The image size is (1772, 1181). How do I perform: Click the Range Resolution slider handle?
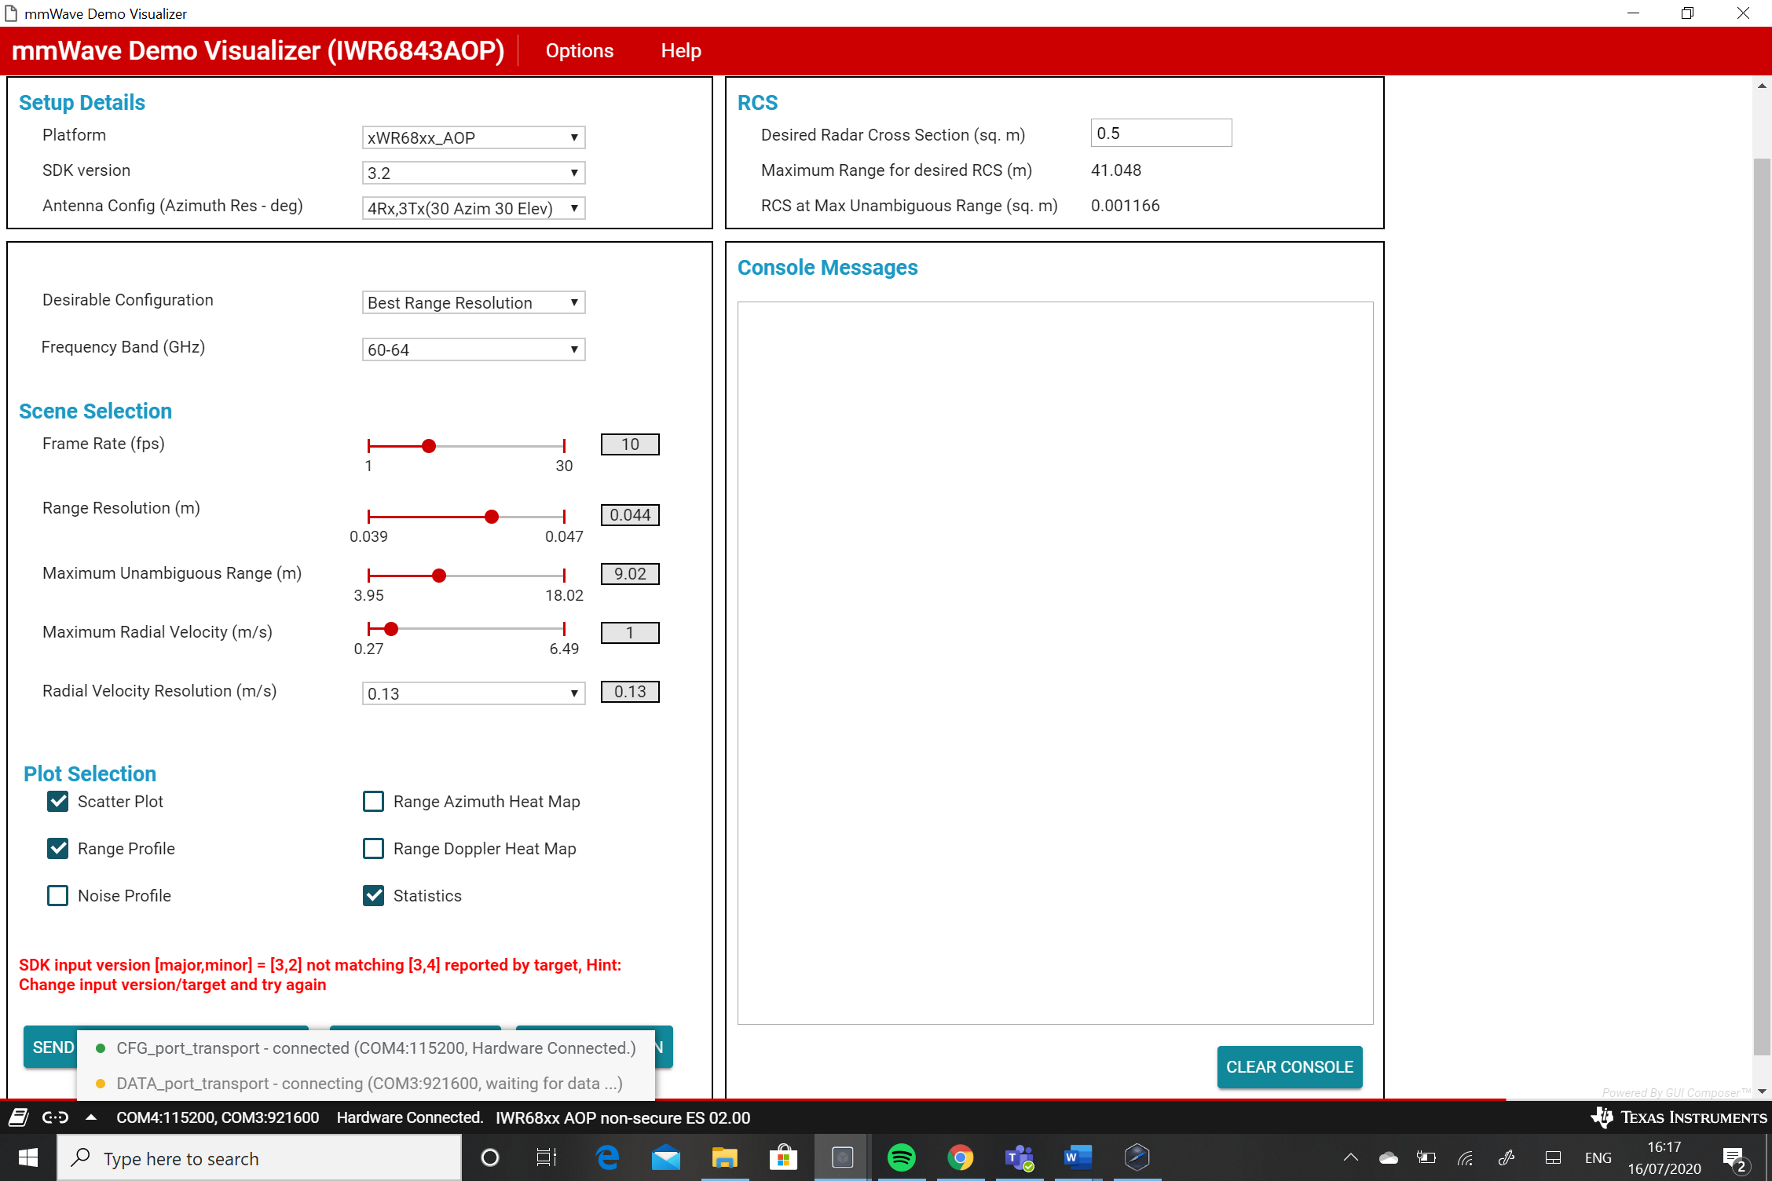[x=492, y=517]
